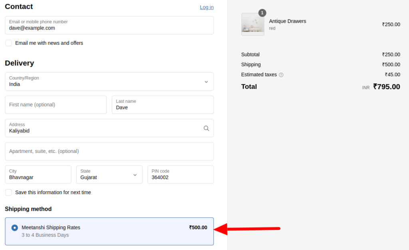This screenshot has height=250, width=409.
Task: Click the address search magnifier icon
Action: point(206,128)
